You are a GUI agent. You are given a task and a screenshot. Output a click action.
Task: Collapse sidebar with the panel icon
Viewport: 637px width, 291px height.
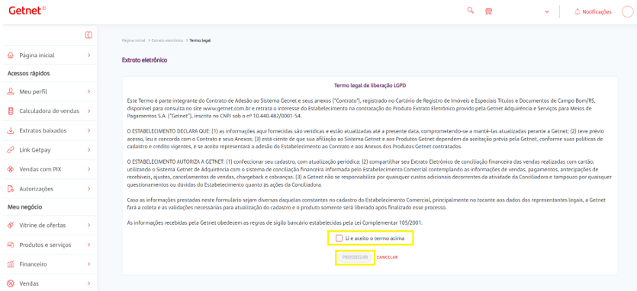pyautogui.click(x=88, y=35)
